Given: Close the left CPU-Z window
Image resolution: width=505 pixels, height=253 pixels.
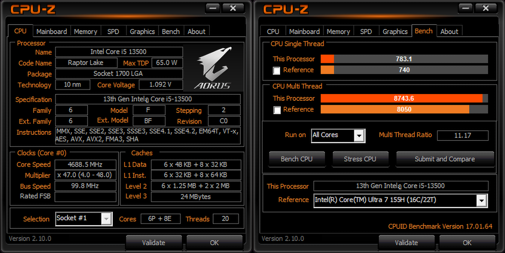Looking at the screenshot, I should (x=233, y=8).
